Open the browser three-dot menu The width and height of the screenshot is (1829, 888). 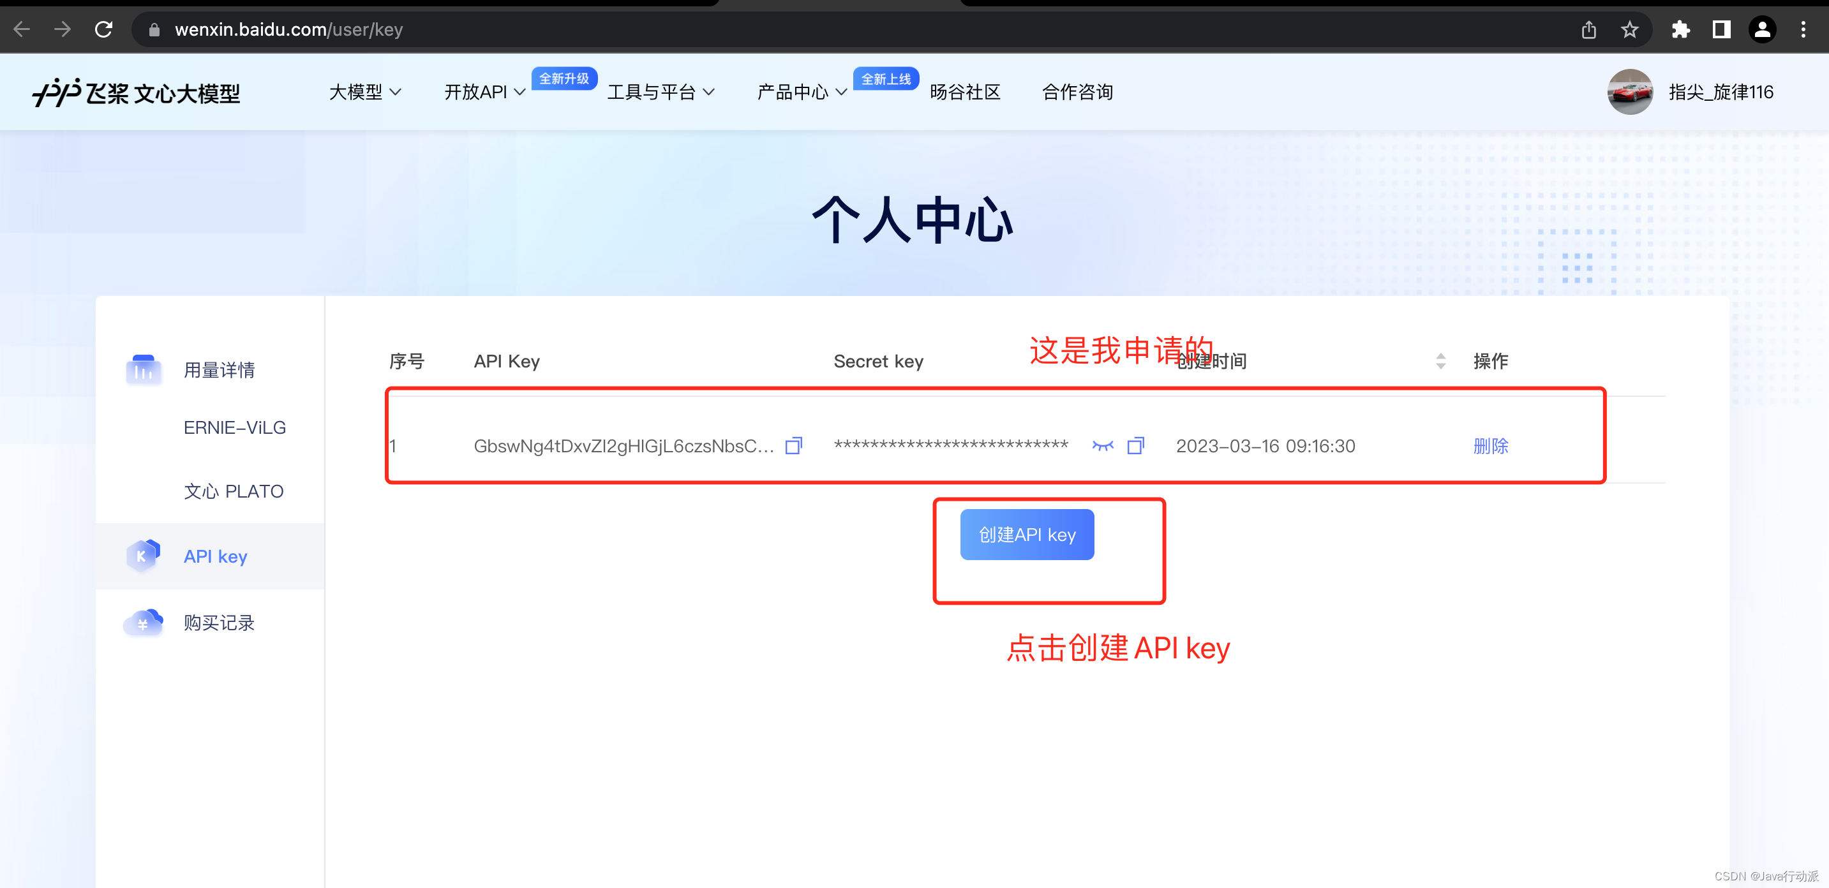tap(1803, 30)
